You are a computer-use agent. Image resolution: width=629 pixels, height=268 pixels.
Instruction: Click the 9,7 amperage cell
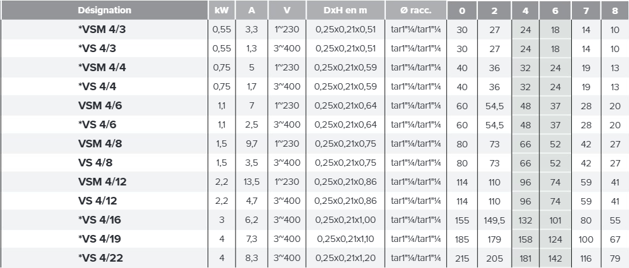pyautogui.click(x=251, y=144)
